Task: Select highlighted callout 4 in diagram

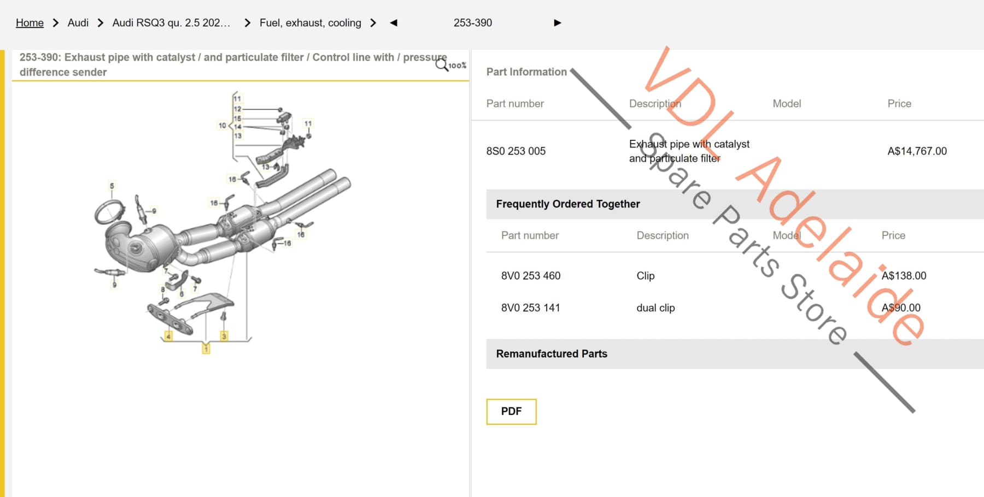Action: (168, 336)
